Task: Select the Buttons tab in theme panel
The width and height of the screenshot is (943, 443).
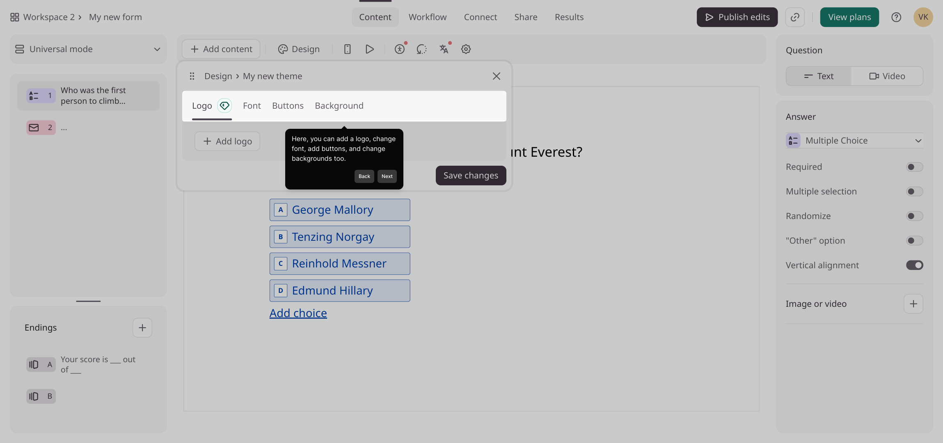Action: (288, 106)
